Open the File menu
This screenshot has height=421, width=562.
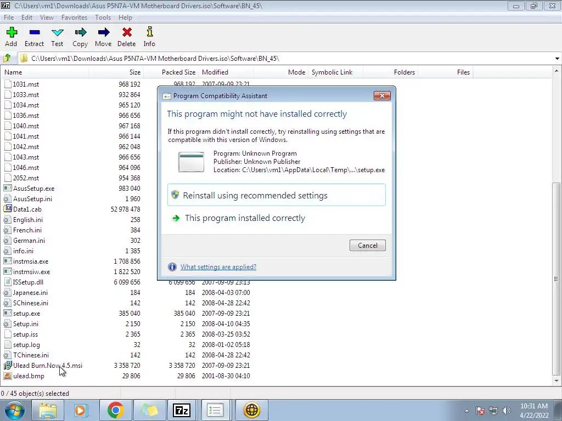coord(9,17)
